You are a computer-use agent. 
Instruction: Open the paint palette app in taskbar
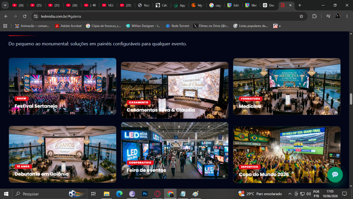pos(195,194)
